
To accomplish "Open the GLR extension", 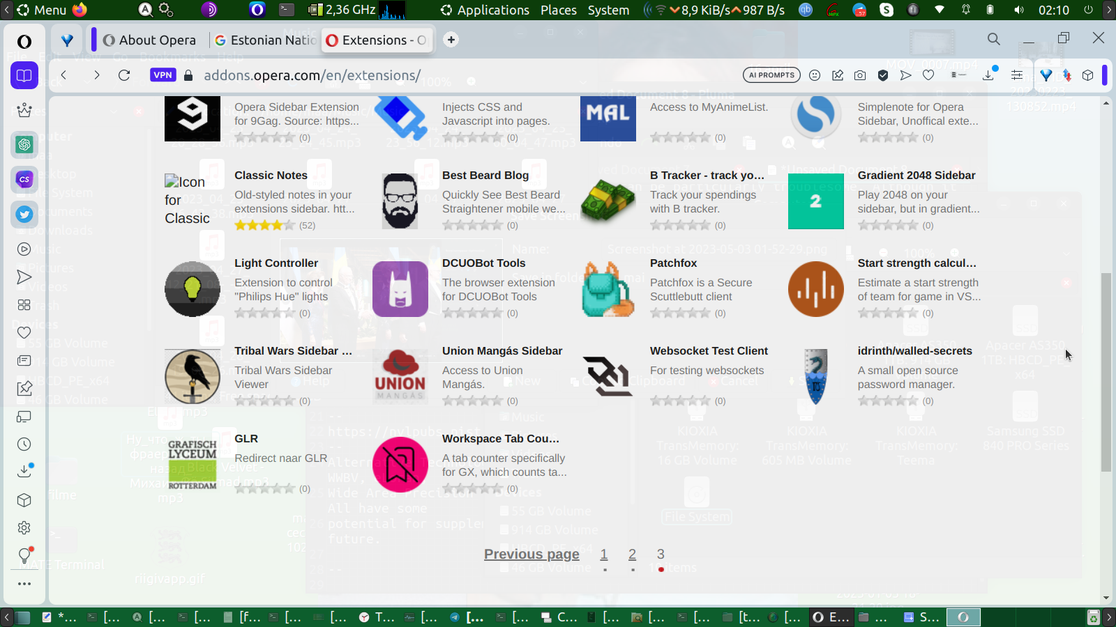I will [x=246, y=438].
